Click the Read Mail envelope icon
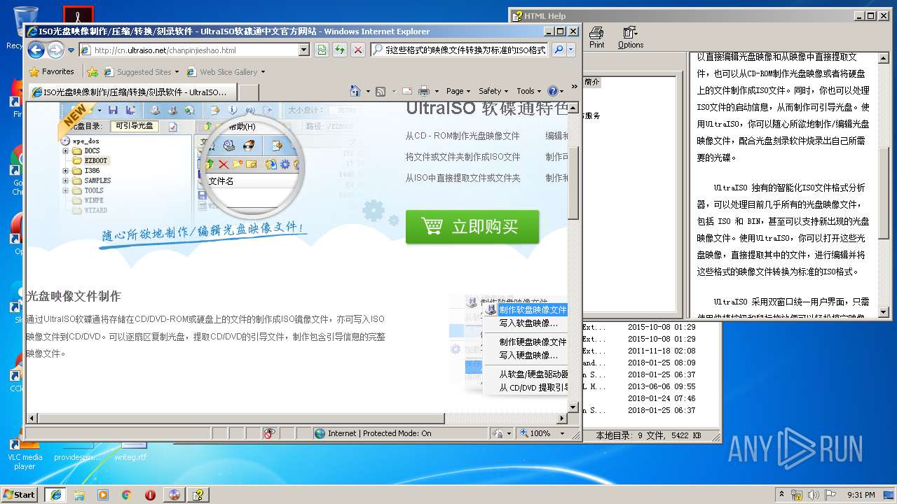The image size is (897, 504). coord(407,91)
